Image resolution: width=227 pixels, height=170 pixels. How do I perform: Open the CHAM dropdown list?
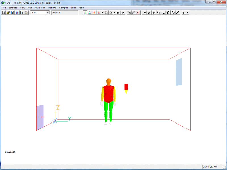tap(48, 13)
